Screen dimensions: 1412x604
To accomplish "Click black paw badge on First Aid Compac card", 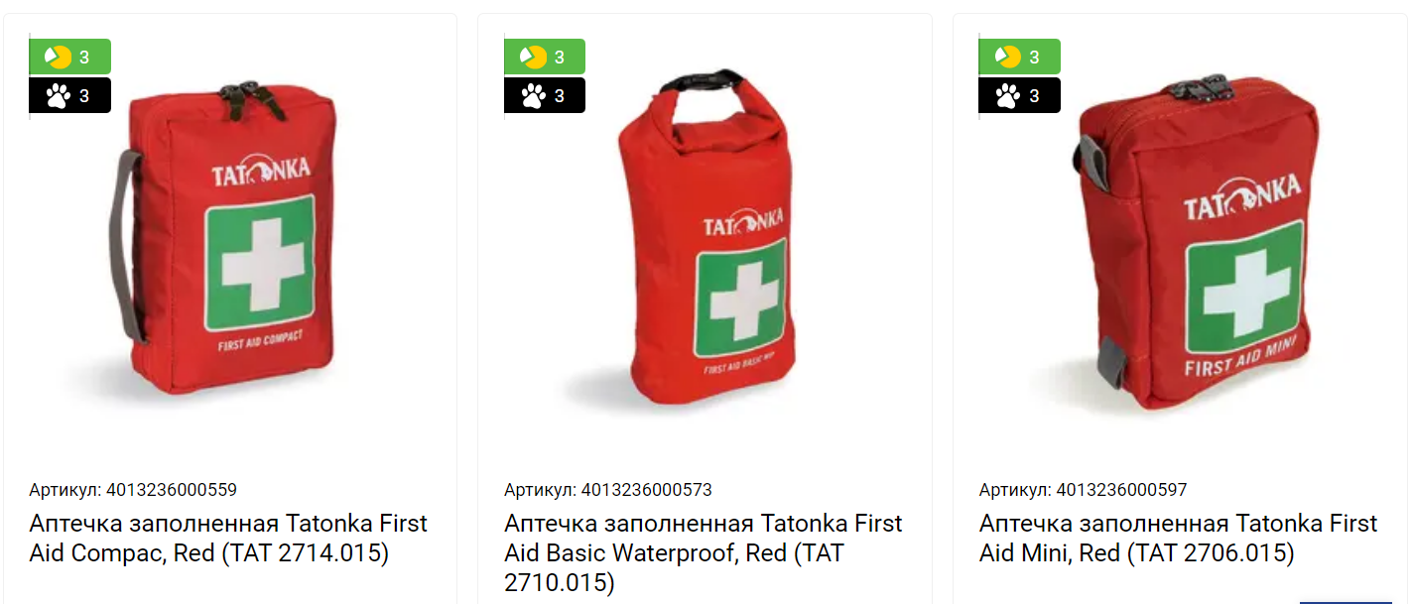I will click(70, 95).
